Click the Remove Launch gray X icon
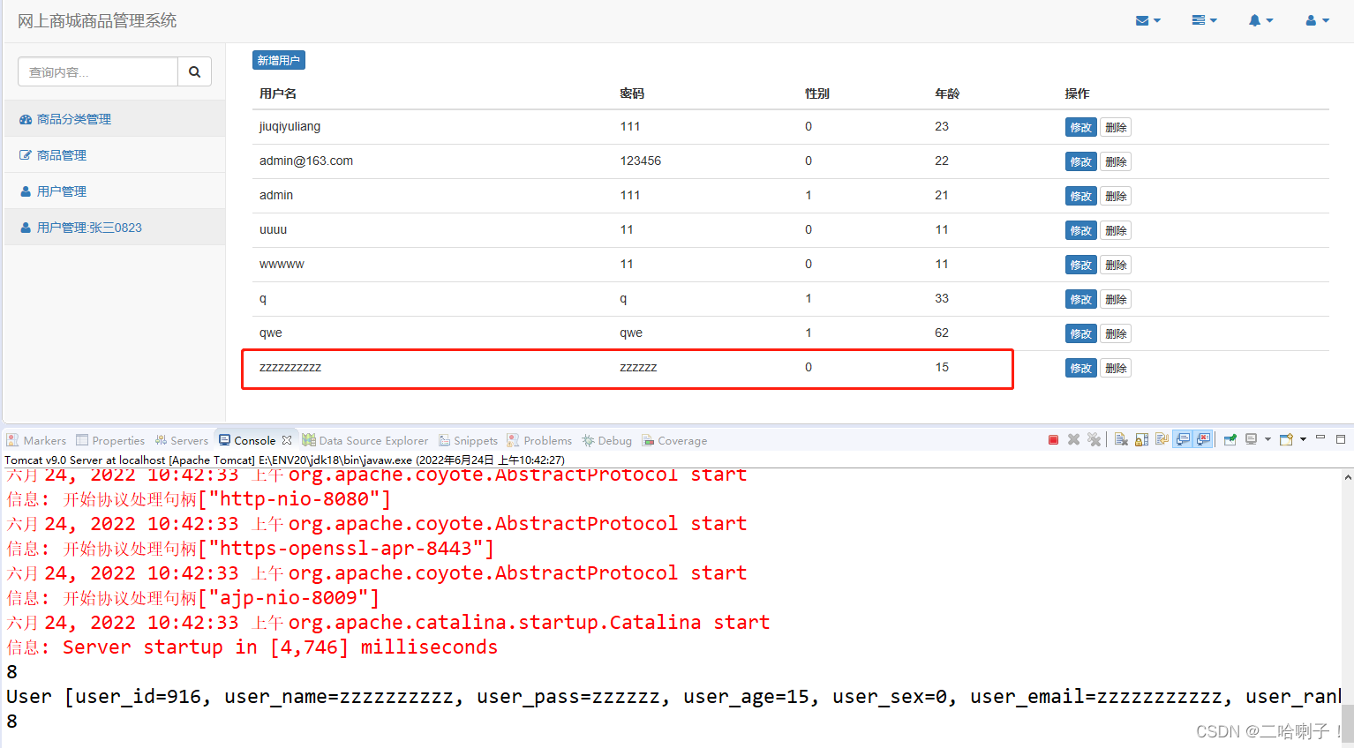This screenshot has height=748, width=1354. pyautogui.click(x=1073, y=439)
